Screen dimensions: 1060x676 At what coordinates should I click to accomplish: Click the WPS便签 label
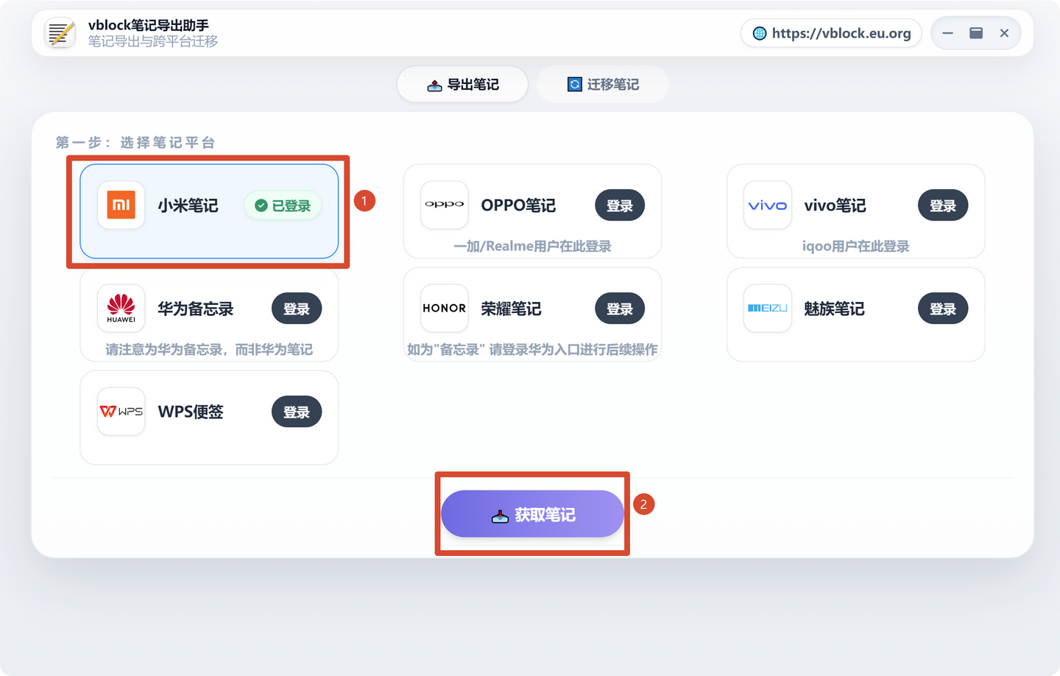click(191, 412)
